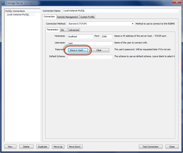183x153 pixels.
Task: Switch to the Connection tab
Action: click(x=49, y=17)
